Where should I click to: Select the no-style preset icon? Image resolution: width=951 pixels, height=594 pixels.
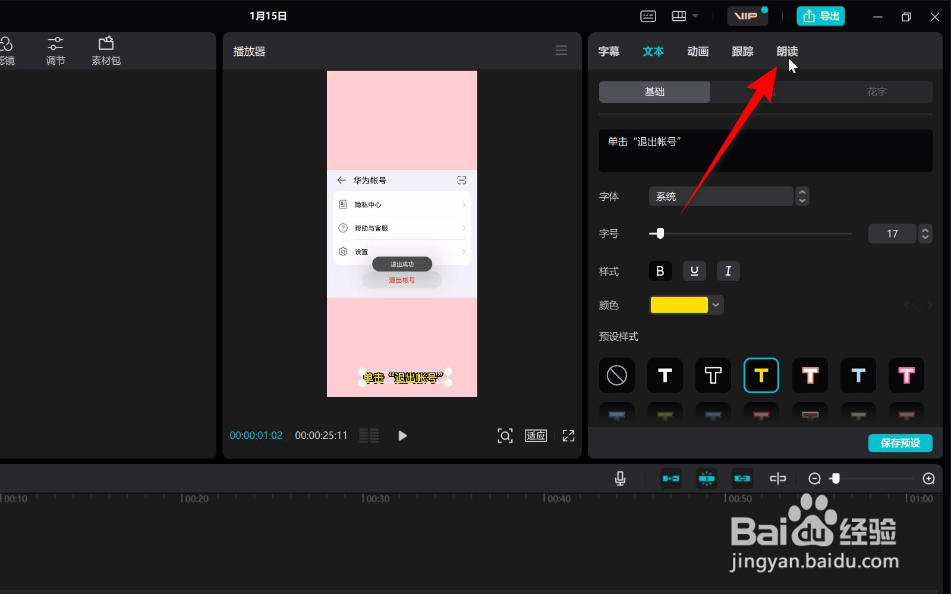pos(617,375)
